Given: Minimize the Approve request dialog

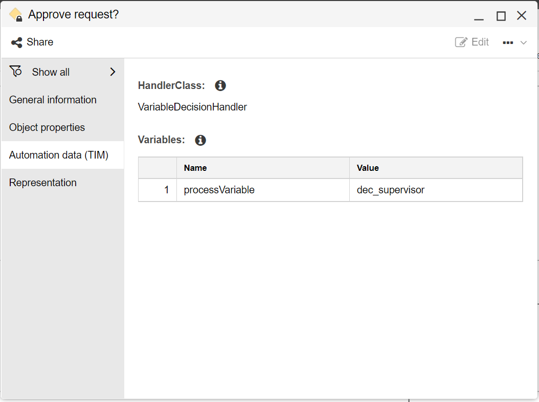Looking at the screenshot, I should 479,16.
